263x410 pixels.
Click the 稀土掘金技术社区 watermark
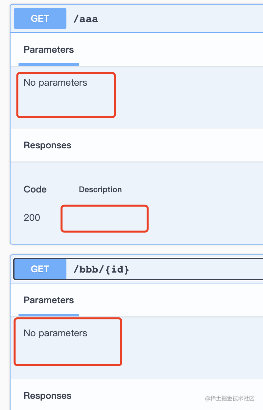230,398
